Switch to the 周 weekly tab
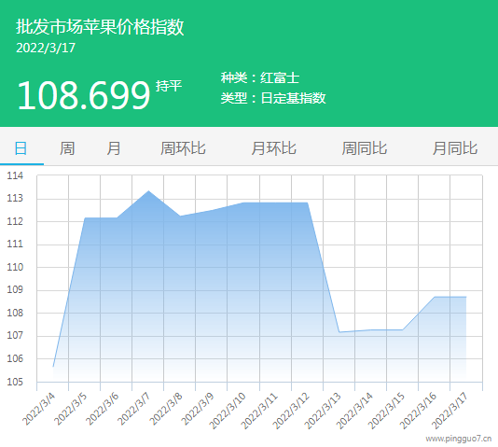 point(67,148)
